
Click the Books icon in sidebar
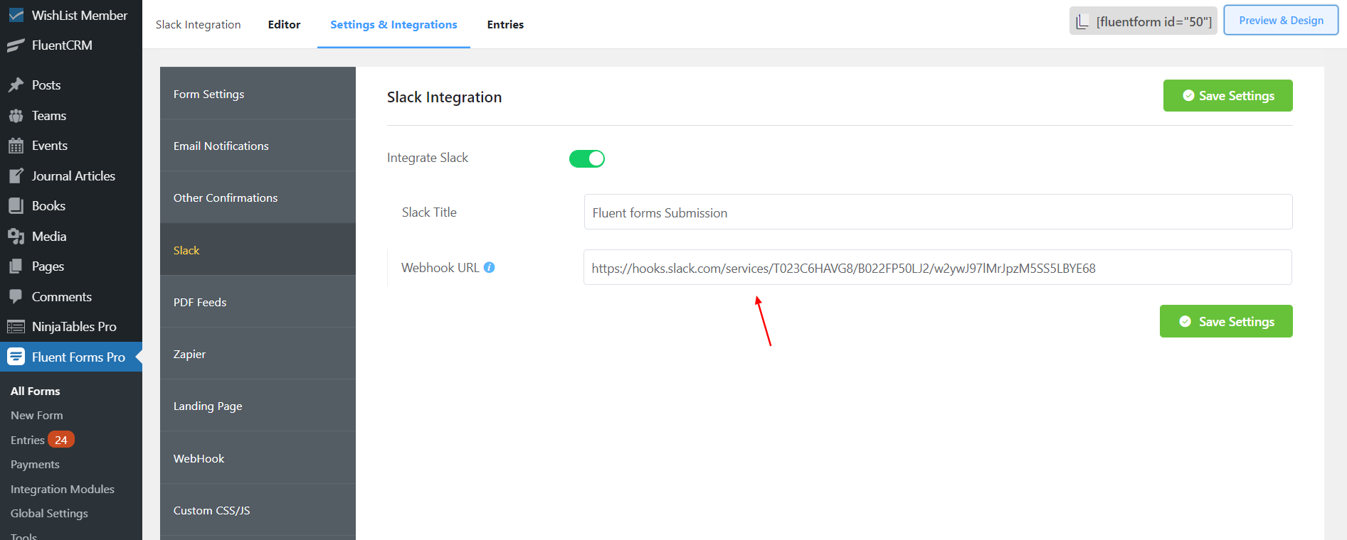coord(16,206)
